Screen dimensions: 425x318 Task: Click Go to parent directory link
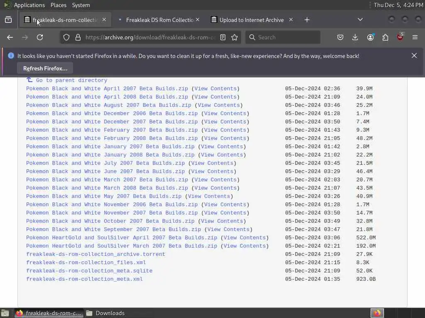pos(71,80)
